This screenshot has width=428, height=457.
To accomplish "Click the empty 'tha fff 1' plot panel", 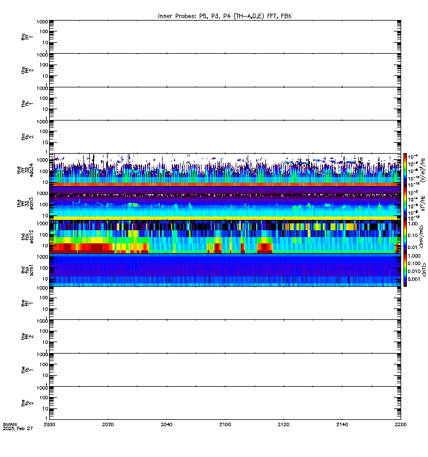I will click(x=225, y=37).
